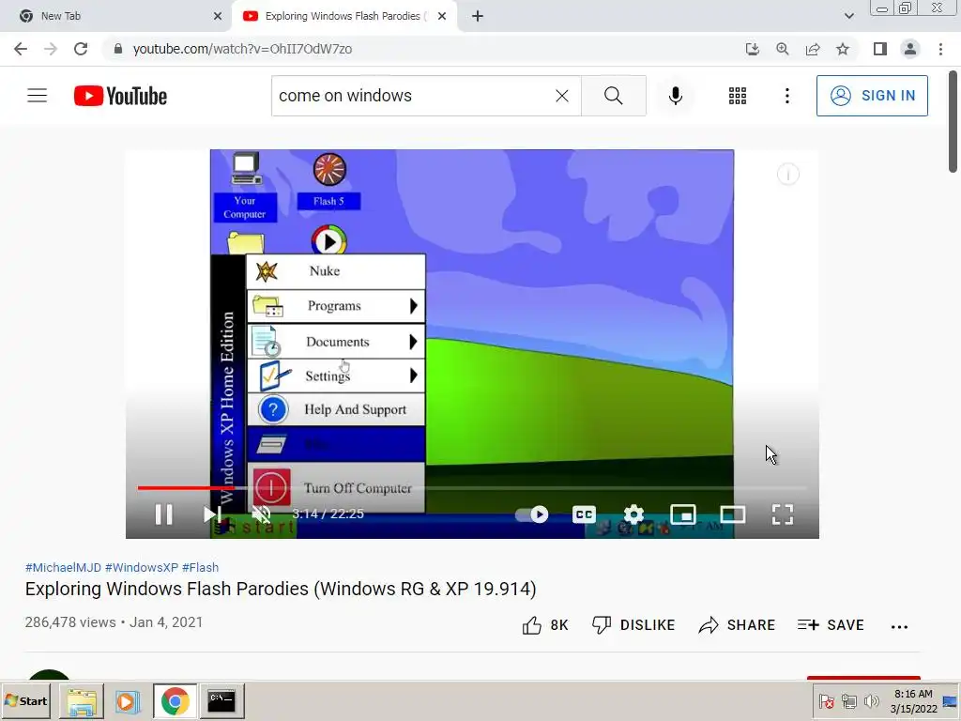961x721 pixels.
Task: Open the YouTube apps grid
Action: [x=738, y=96]
